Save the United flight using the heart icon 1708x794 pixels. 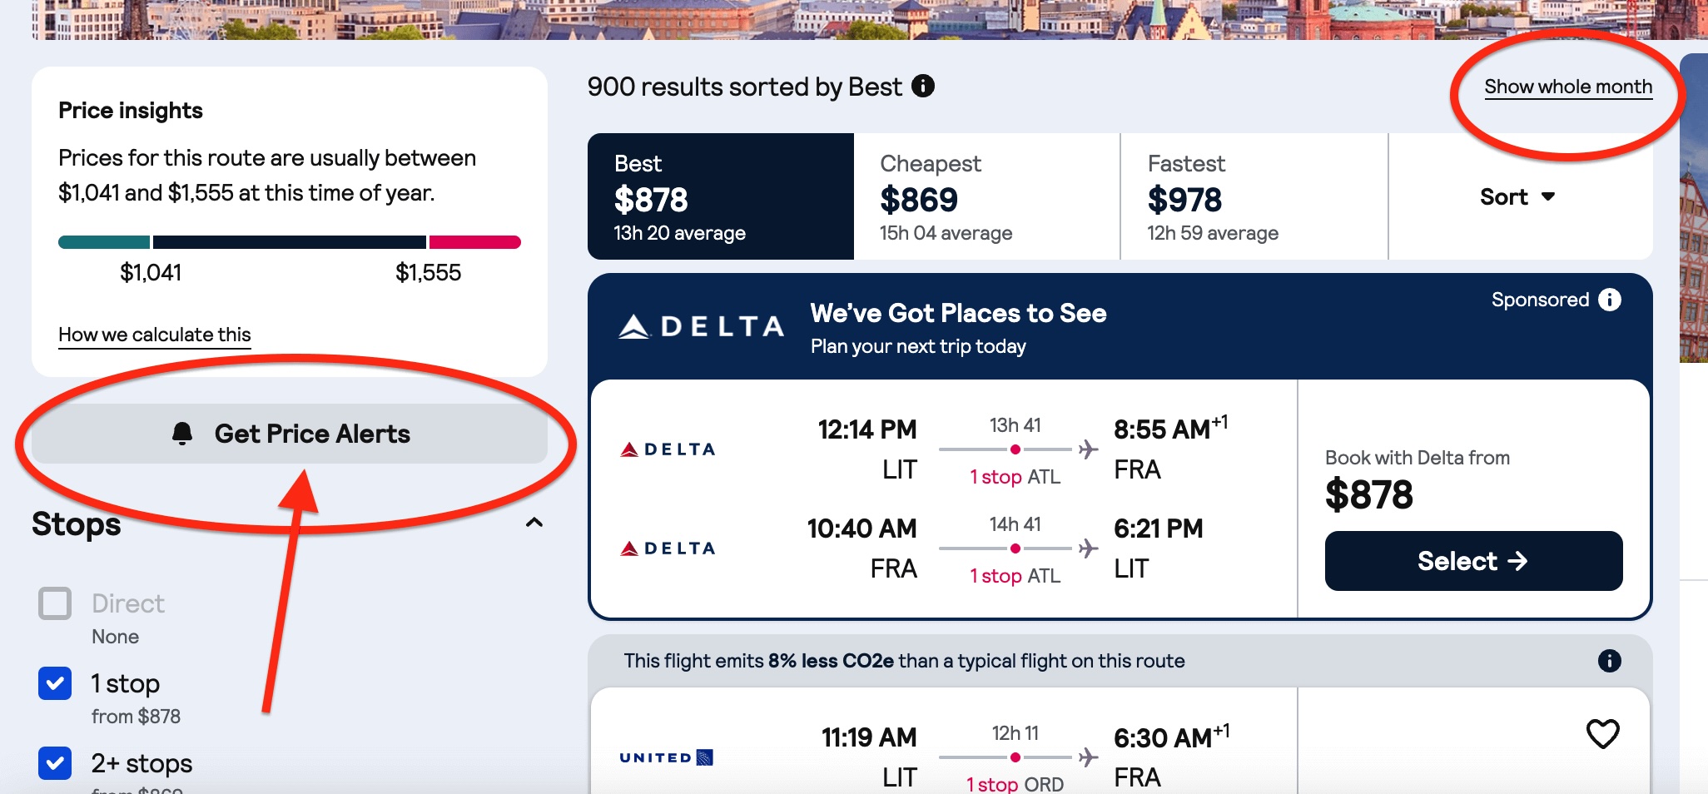click(1604, 733)
